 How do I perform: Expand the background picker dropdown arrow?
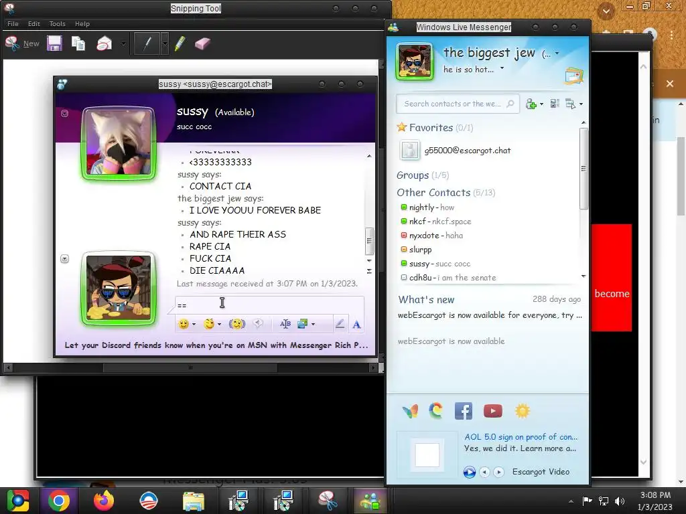coord(313,325)
